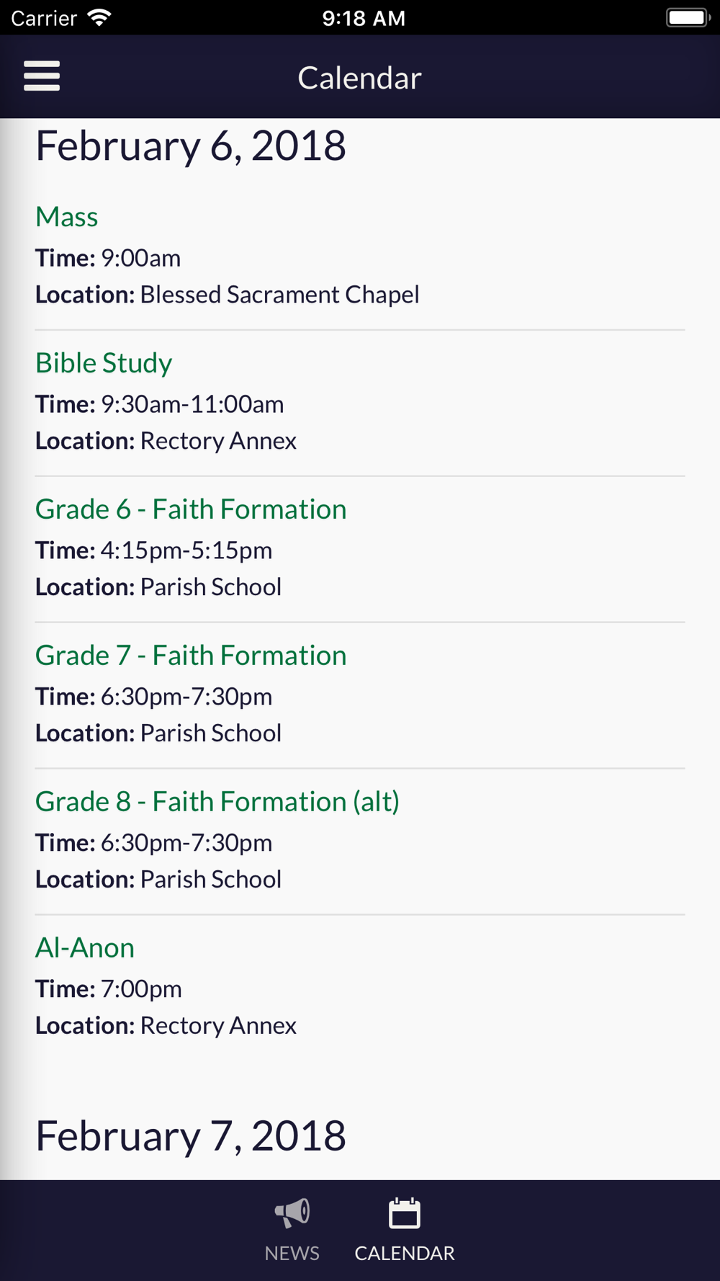Tap the Wi-Fi status icon
Image resolution: width=720 pixels, height=1281 pixels.
pyautogui.click(x=99, y=17)
